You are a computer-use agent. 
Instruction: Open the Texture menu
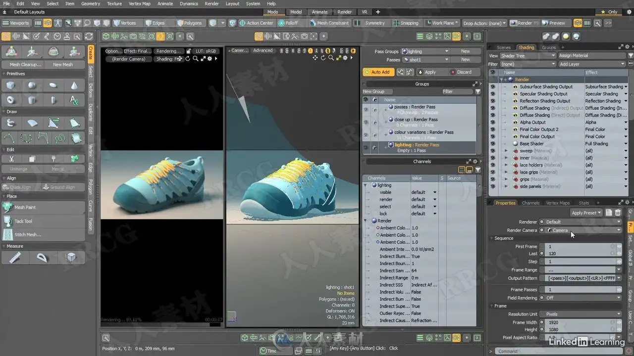click(114, 3)
